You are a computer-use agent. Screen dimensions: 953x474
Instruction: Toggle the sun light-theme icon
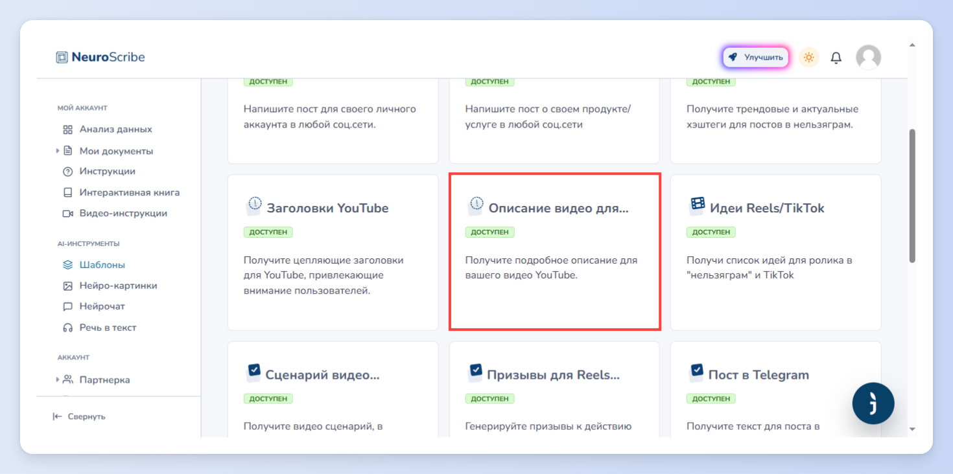(x=808, y=57)
